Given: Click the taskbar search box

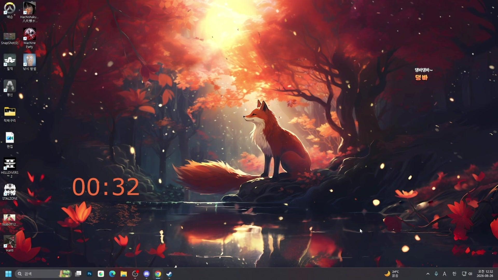Looking at the screenshot, I should coord(44,274).
